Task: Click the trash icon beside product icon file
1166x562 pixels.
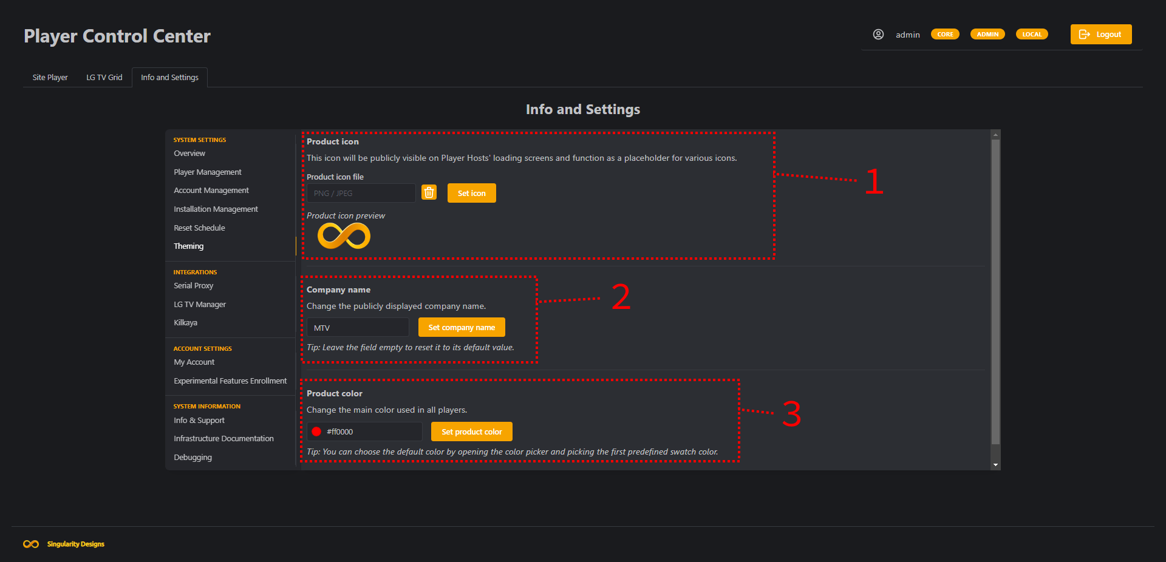Action: click(429, 193)
